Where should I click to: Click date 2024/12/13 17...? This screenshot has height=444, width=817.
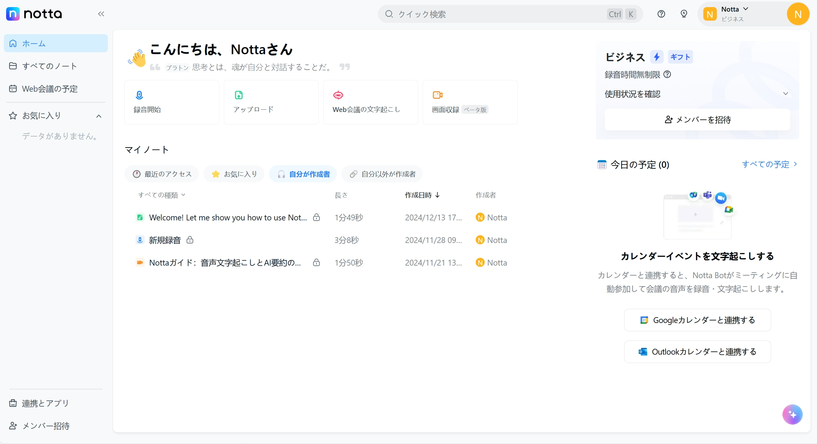pos(433,217)
